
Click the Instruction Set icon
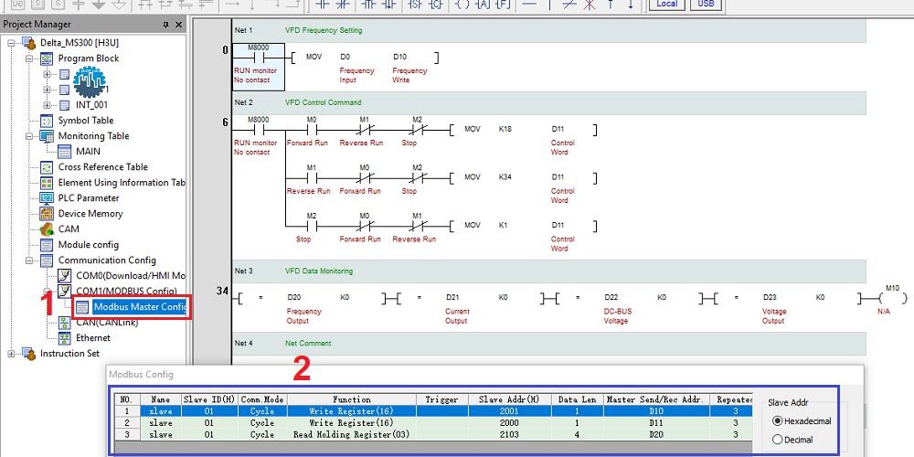tap(29, 353)
